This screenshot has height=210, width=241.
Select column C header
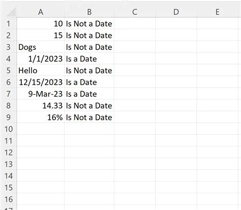(135, 12)
